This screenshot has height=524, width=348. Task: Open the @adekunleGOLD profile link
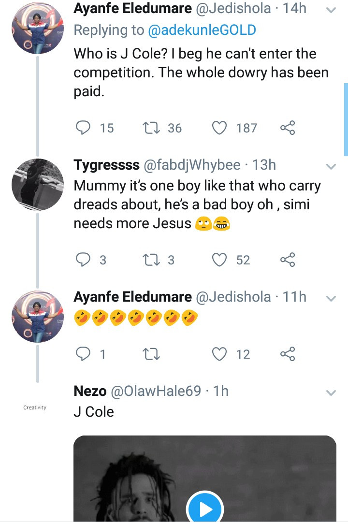coord(201,30)
